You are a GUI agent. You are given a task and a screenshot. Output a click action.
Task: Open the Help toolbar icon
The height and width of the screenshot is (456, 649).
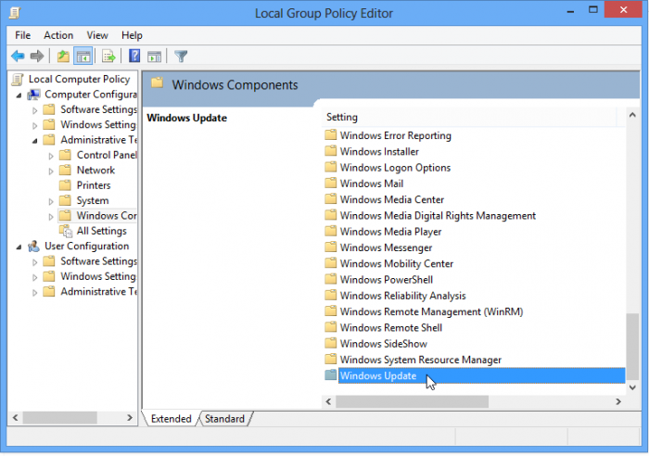pos(134,56)
